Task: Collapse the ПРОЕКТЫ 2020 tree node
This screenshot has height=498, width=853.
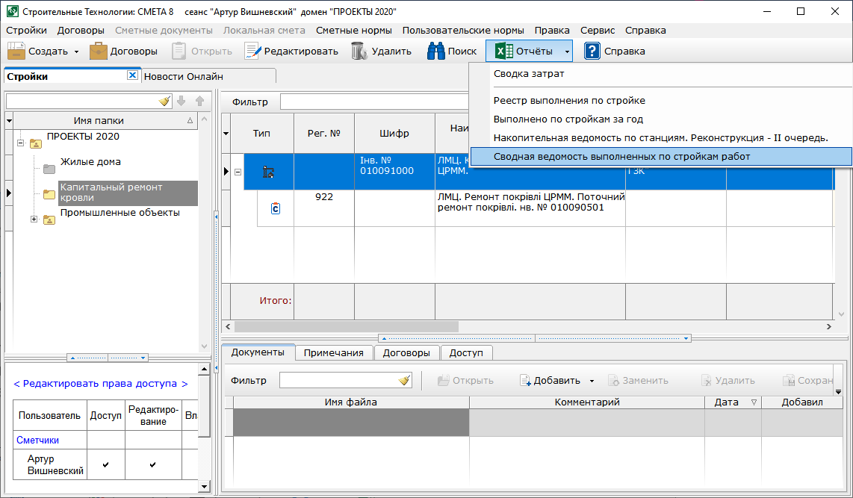Action: tap(21, 143)
